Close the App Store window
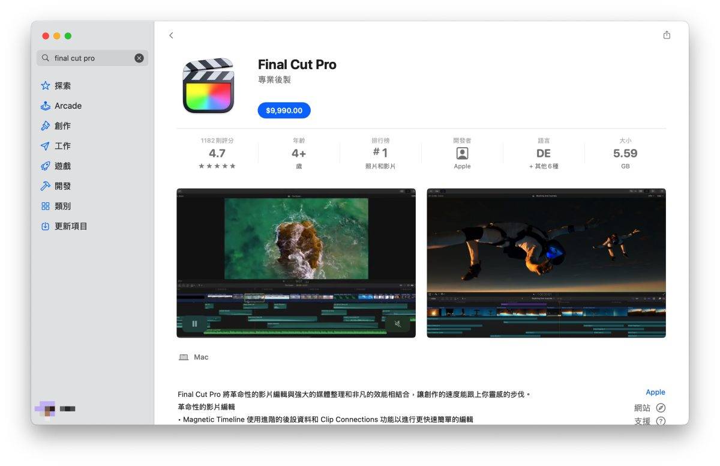 pyautogui.click(x=46, y=36)
